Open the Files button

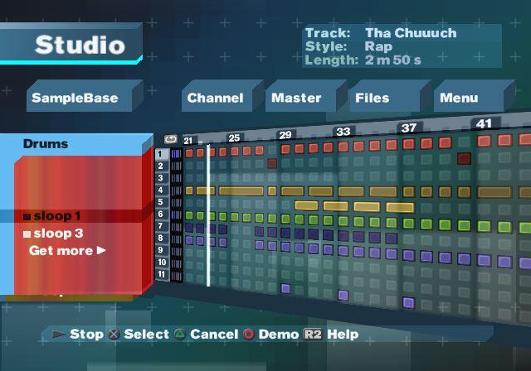372,98
